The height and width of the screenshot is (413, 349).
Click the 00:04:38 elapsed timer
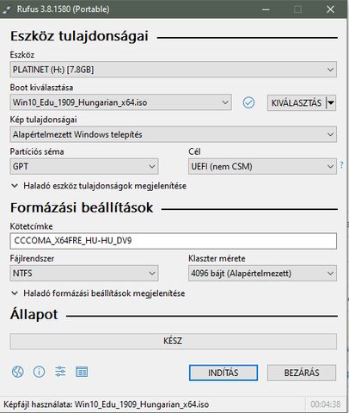[x=326, y=404]
